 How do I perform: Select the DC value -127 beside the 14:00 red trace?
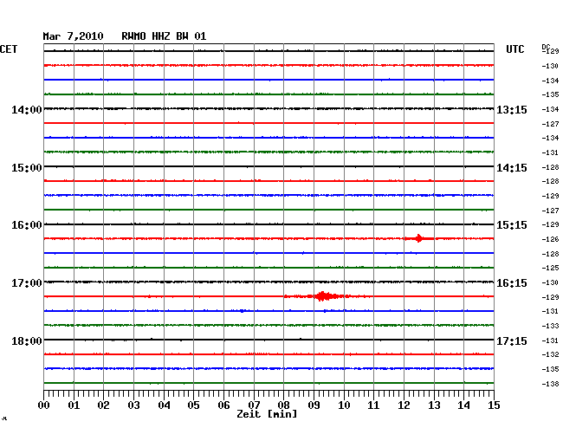pyautogui.click(x=550, y=124)
